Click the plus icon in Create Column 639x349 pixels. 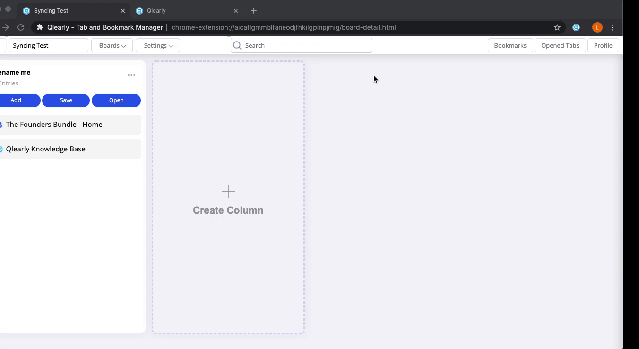tap(228, 191)
